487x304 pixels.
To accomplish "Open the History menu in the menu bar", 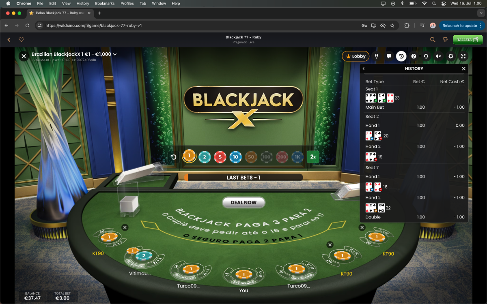I will [83, 3].
